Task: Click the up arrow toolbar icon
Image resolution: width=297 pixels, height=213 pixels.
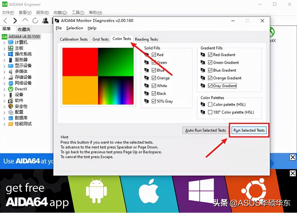Action: (x=25, y=20)
